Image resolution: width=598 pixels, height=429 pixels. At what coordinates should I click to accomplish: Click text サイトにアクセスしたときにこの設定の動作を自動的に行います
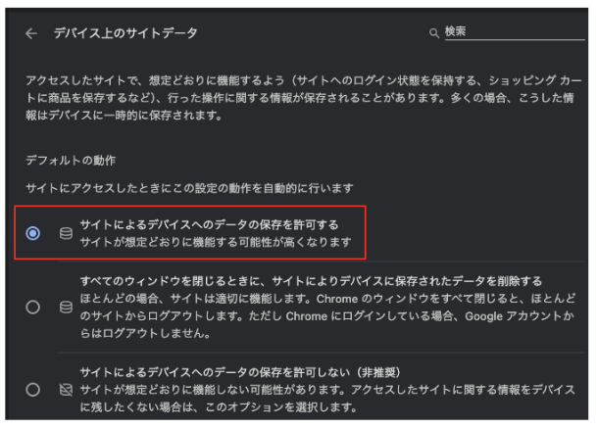189,188
